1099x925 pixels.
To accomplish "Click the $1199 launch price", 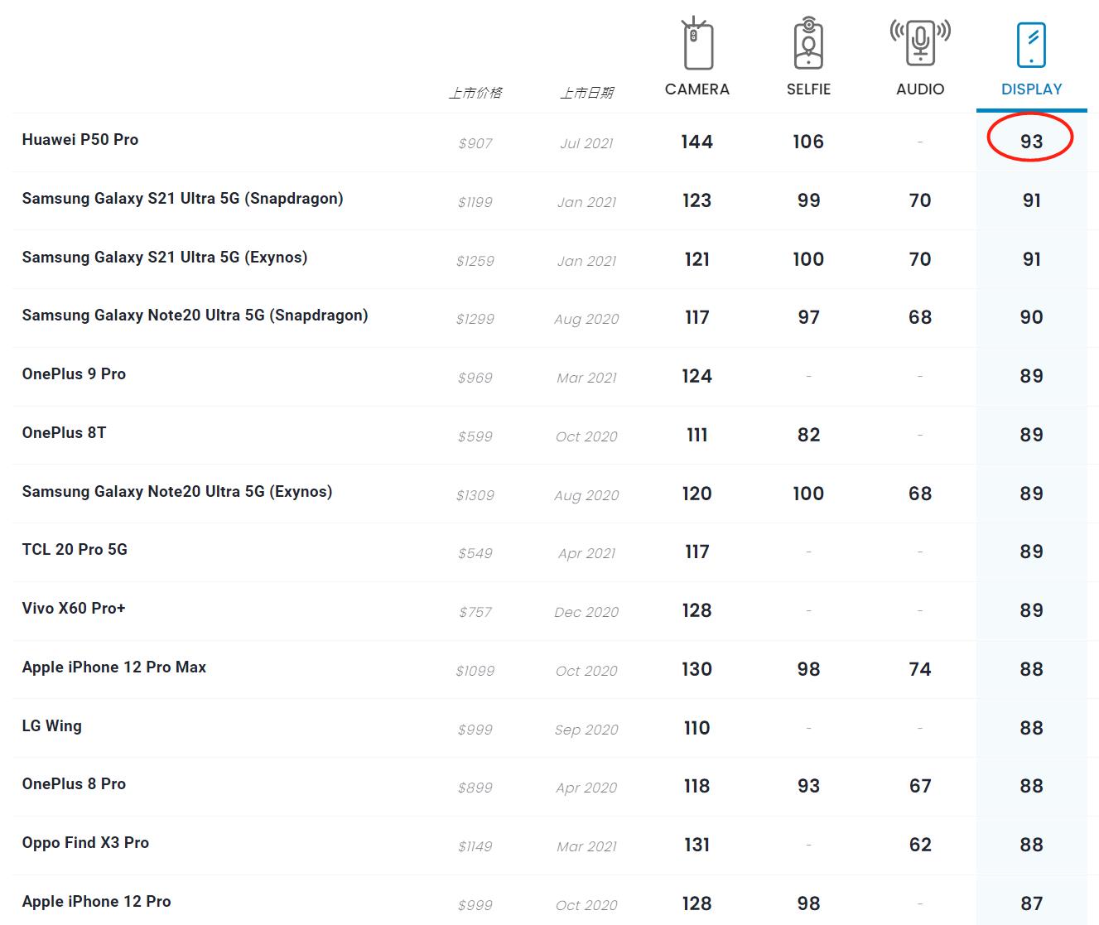I will [x=475, y=202].
